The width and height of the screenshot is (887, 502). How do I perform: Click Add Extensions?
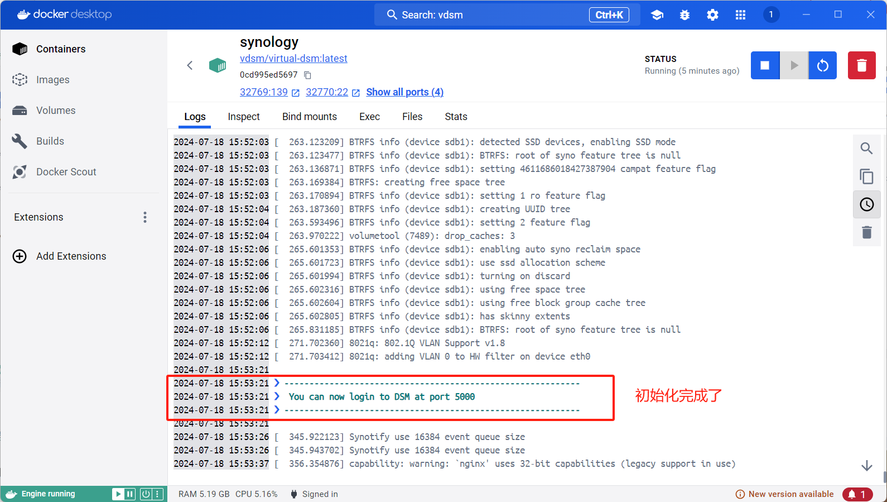pos(60,256)
